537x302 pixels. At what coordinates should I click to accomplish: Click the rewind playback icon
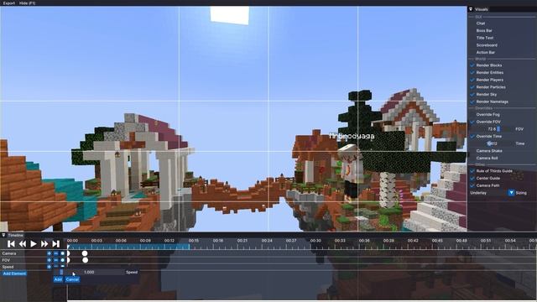tap(23, 244)
